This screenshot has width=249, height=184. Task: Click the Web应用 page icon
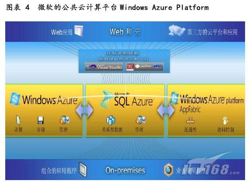(x=79, y=31)
